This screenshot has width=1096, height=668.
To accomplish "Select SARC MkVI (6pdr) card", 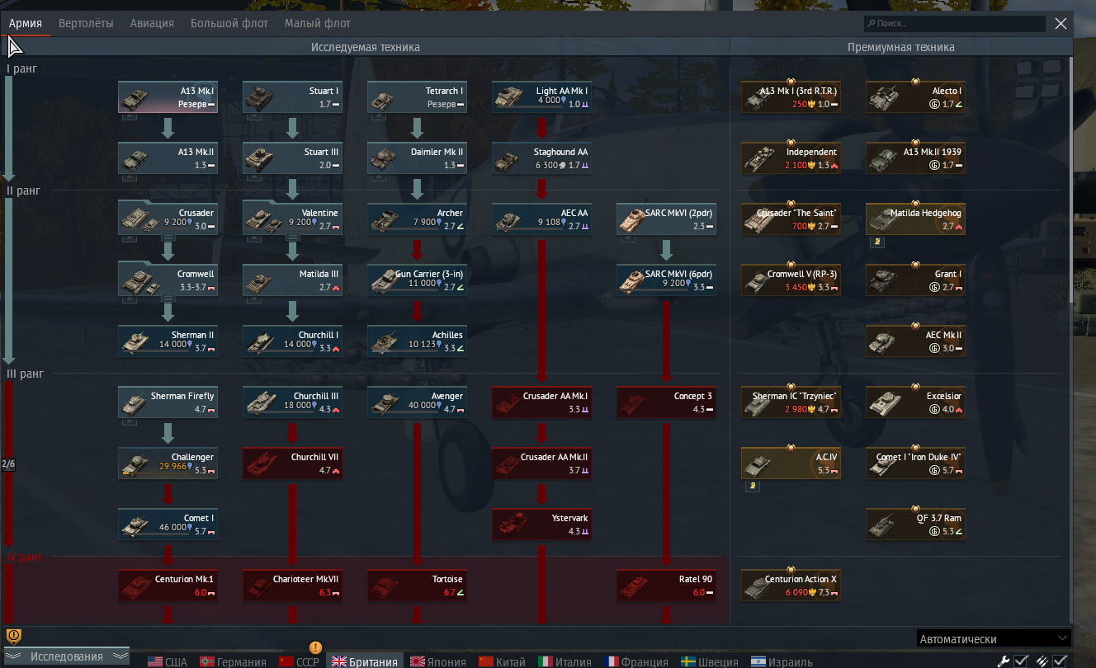I will [x=666, y=280].
